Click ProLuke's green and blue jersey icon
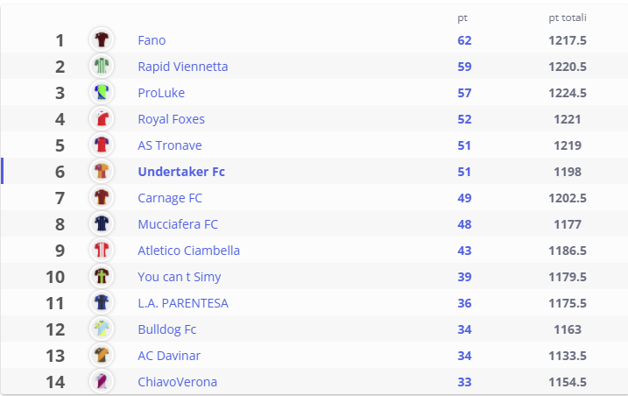This screenshot has width=628, height=396. click(x=102, y=92)
